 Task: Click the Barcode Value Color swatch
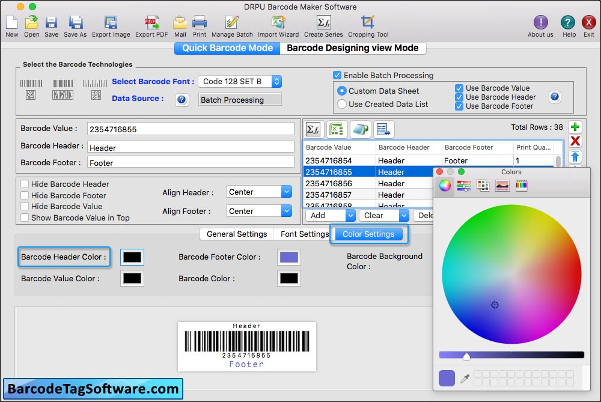(132, 279)
